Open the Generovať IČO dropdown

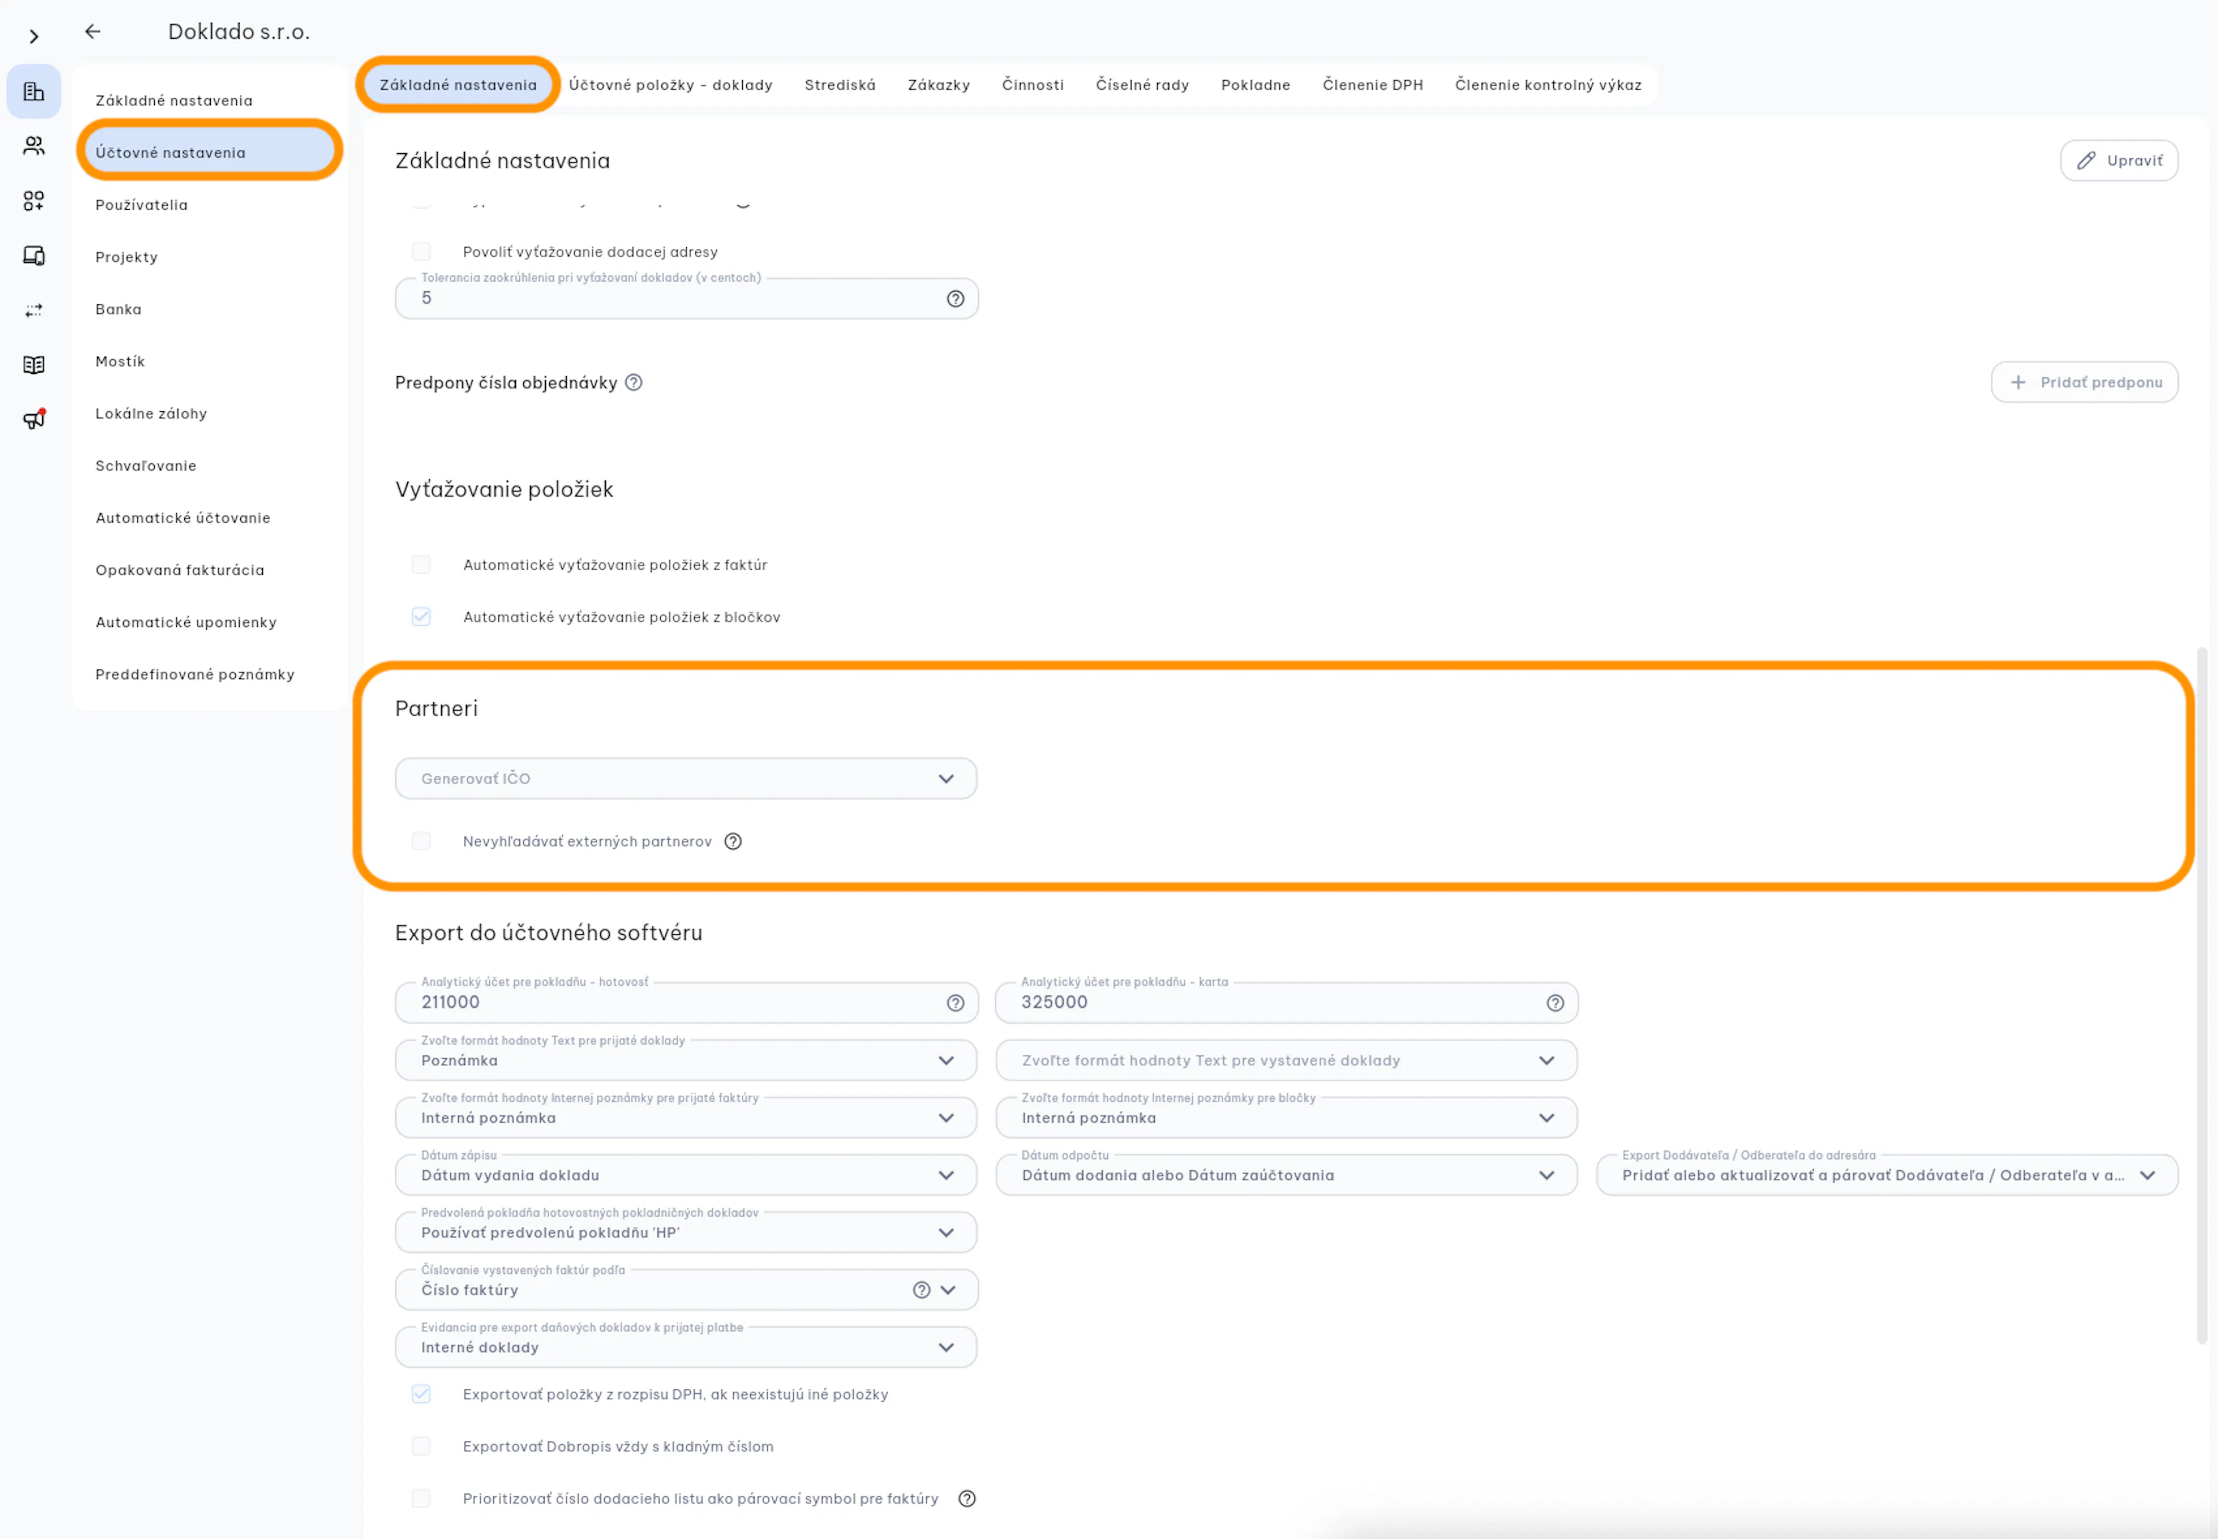point(686,778)
